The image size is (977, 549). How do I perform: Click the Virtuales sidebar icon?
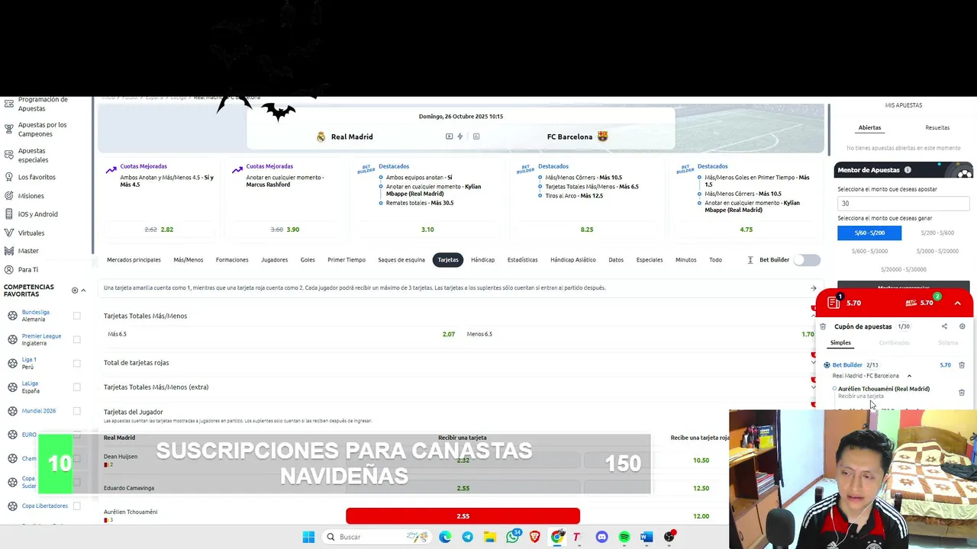9,233
